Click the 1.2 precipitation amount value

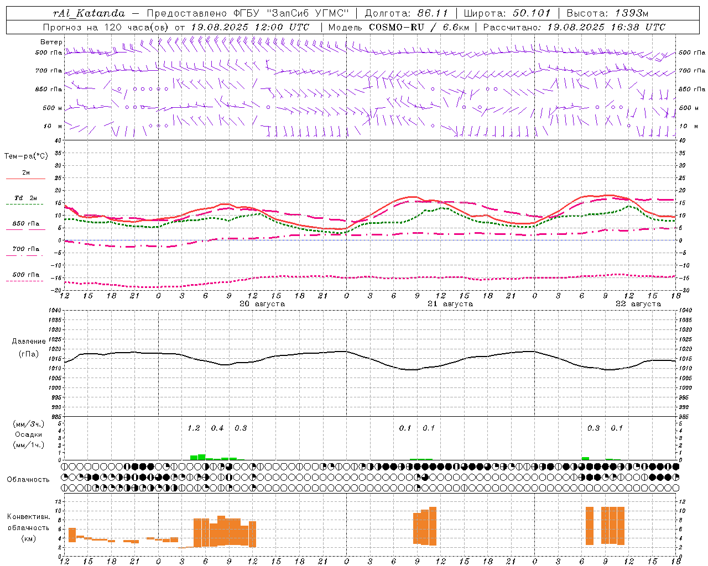(194, 428)
